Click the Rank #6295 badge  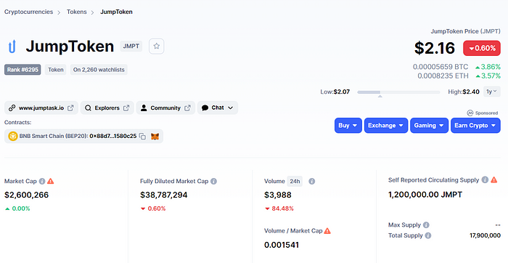[22, 70]
